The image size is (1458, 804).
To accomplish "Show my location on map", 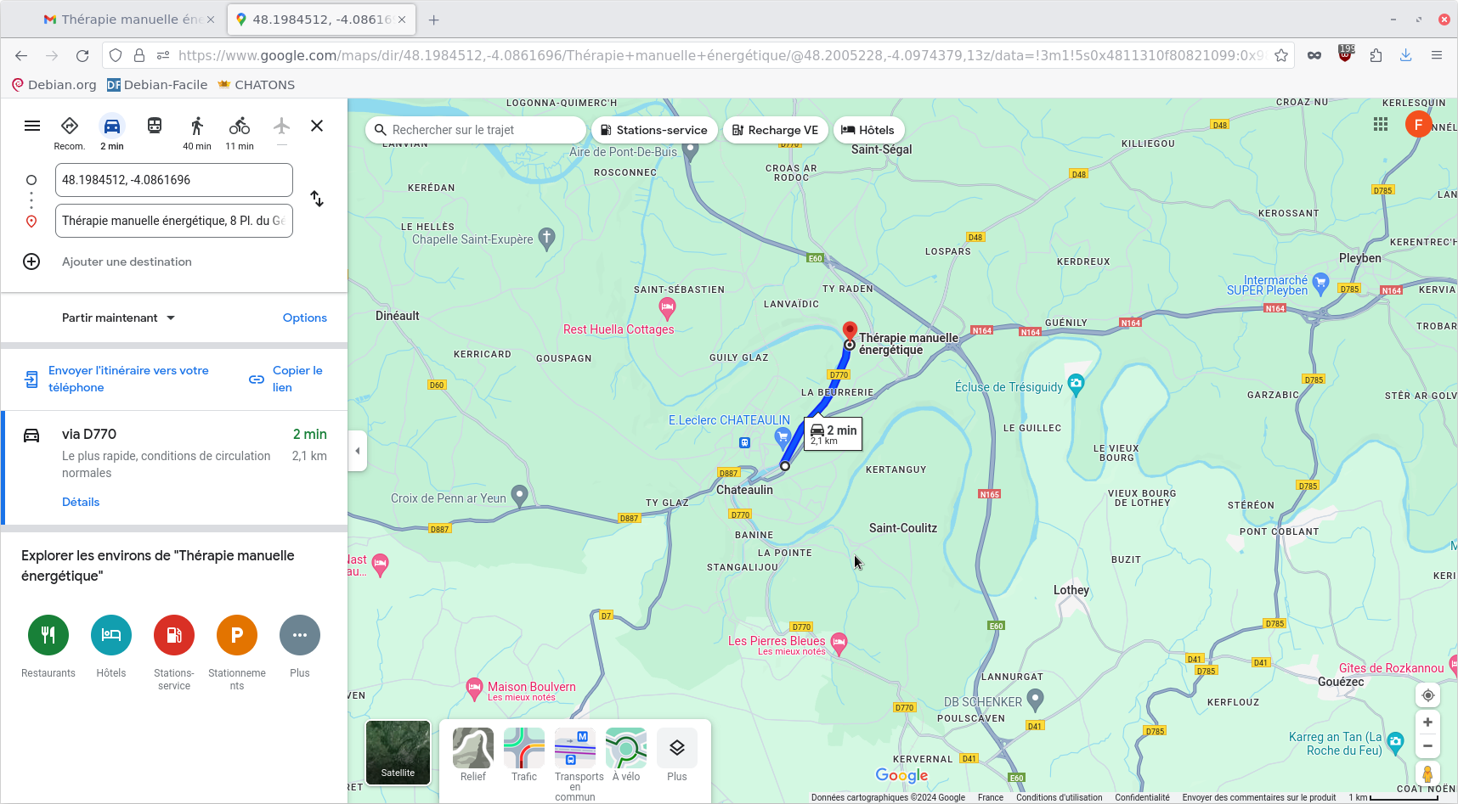I will coord(1427,695).
